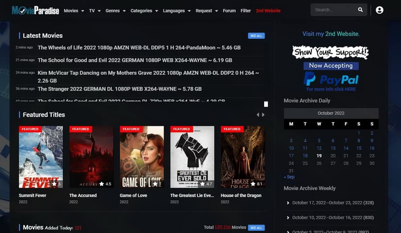Open archive October 17, 2022–October 23, 2022
Viewport: 401px width, 233px height.
(x=333, y=203)
